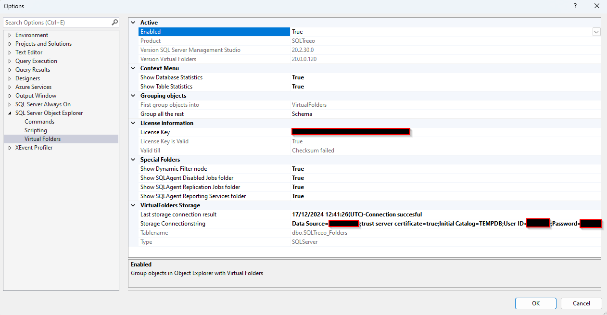
Task: Expand the Text Editor node
Action: click(10, 52)
